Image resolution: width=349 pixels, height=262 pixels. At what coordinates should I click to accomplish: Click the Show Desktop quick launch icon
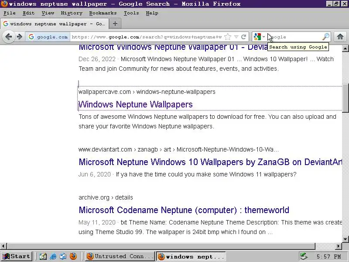click(x=43, y=256)
